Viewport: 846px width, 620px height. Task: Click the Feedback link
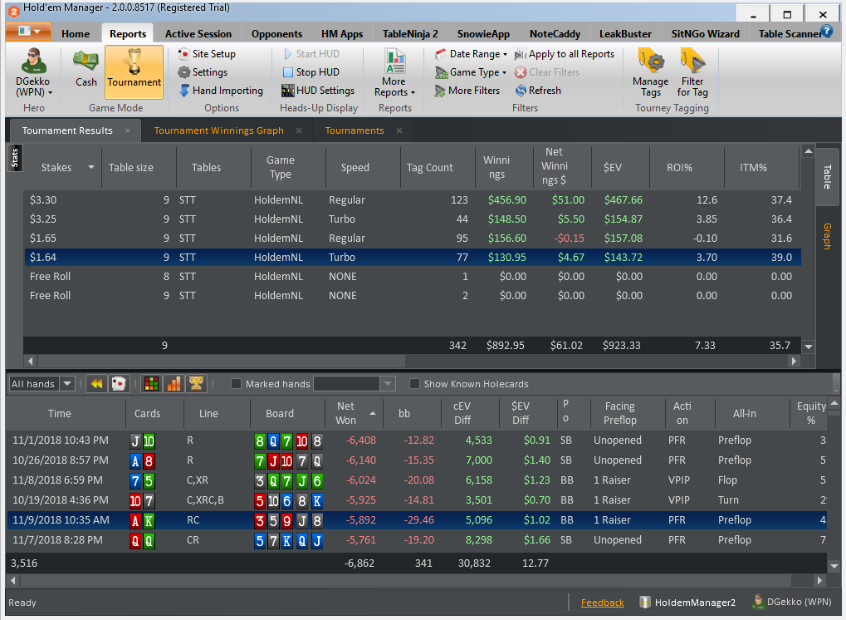(602, 603)
